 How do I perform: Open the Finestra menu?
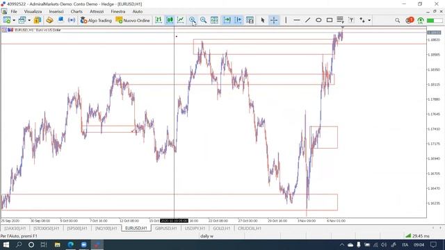point(118,12)
